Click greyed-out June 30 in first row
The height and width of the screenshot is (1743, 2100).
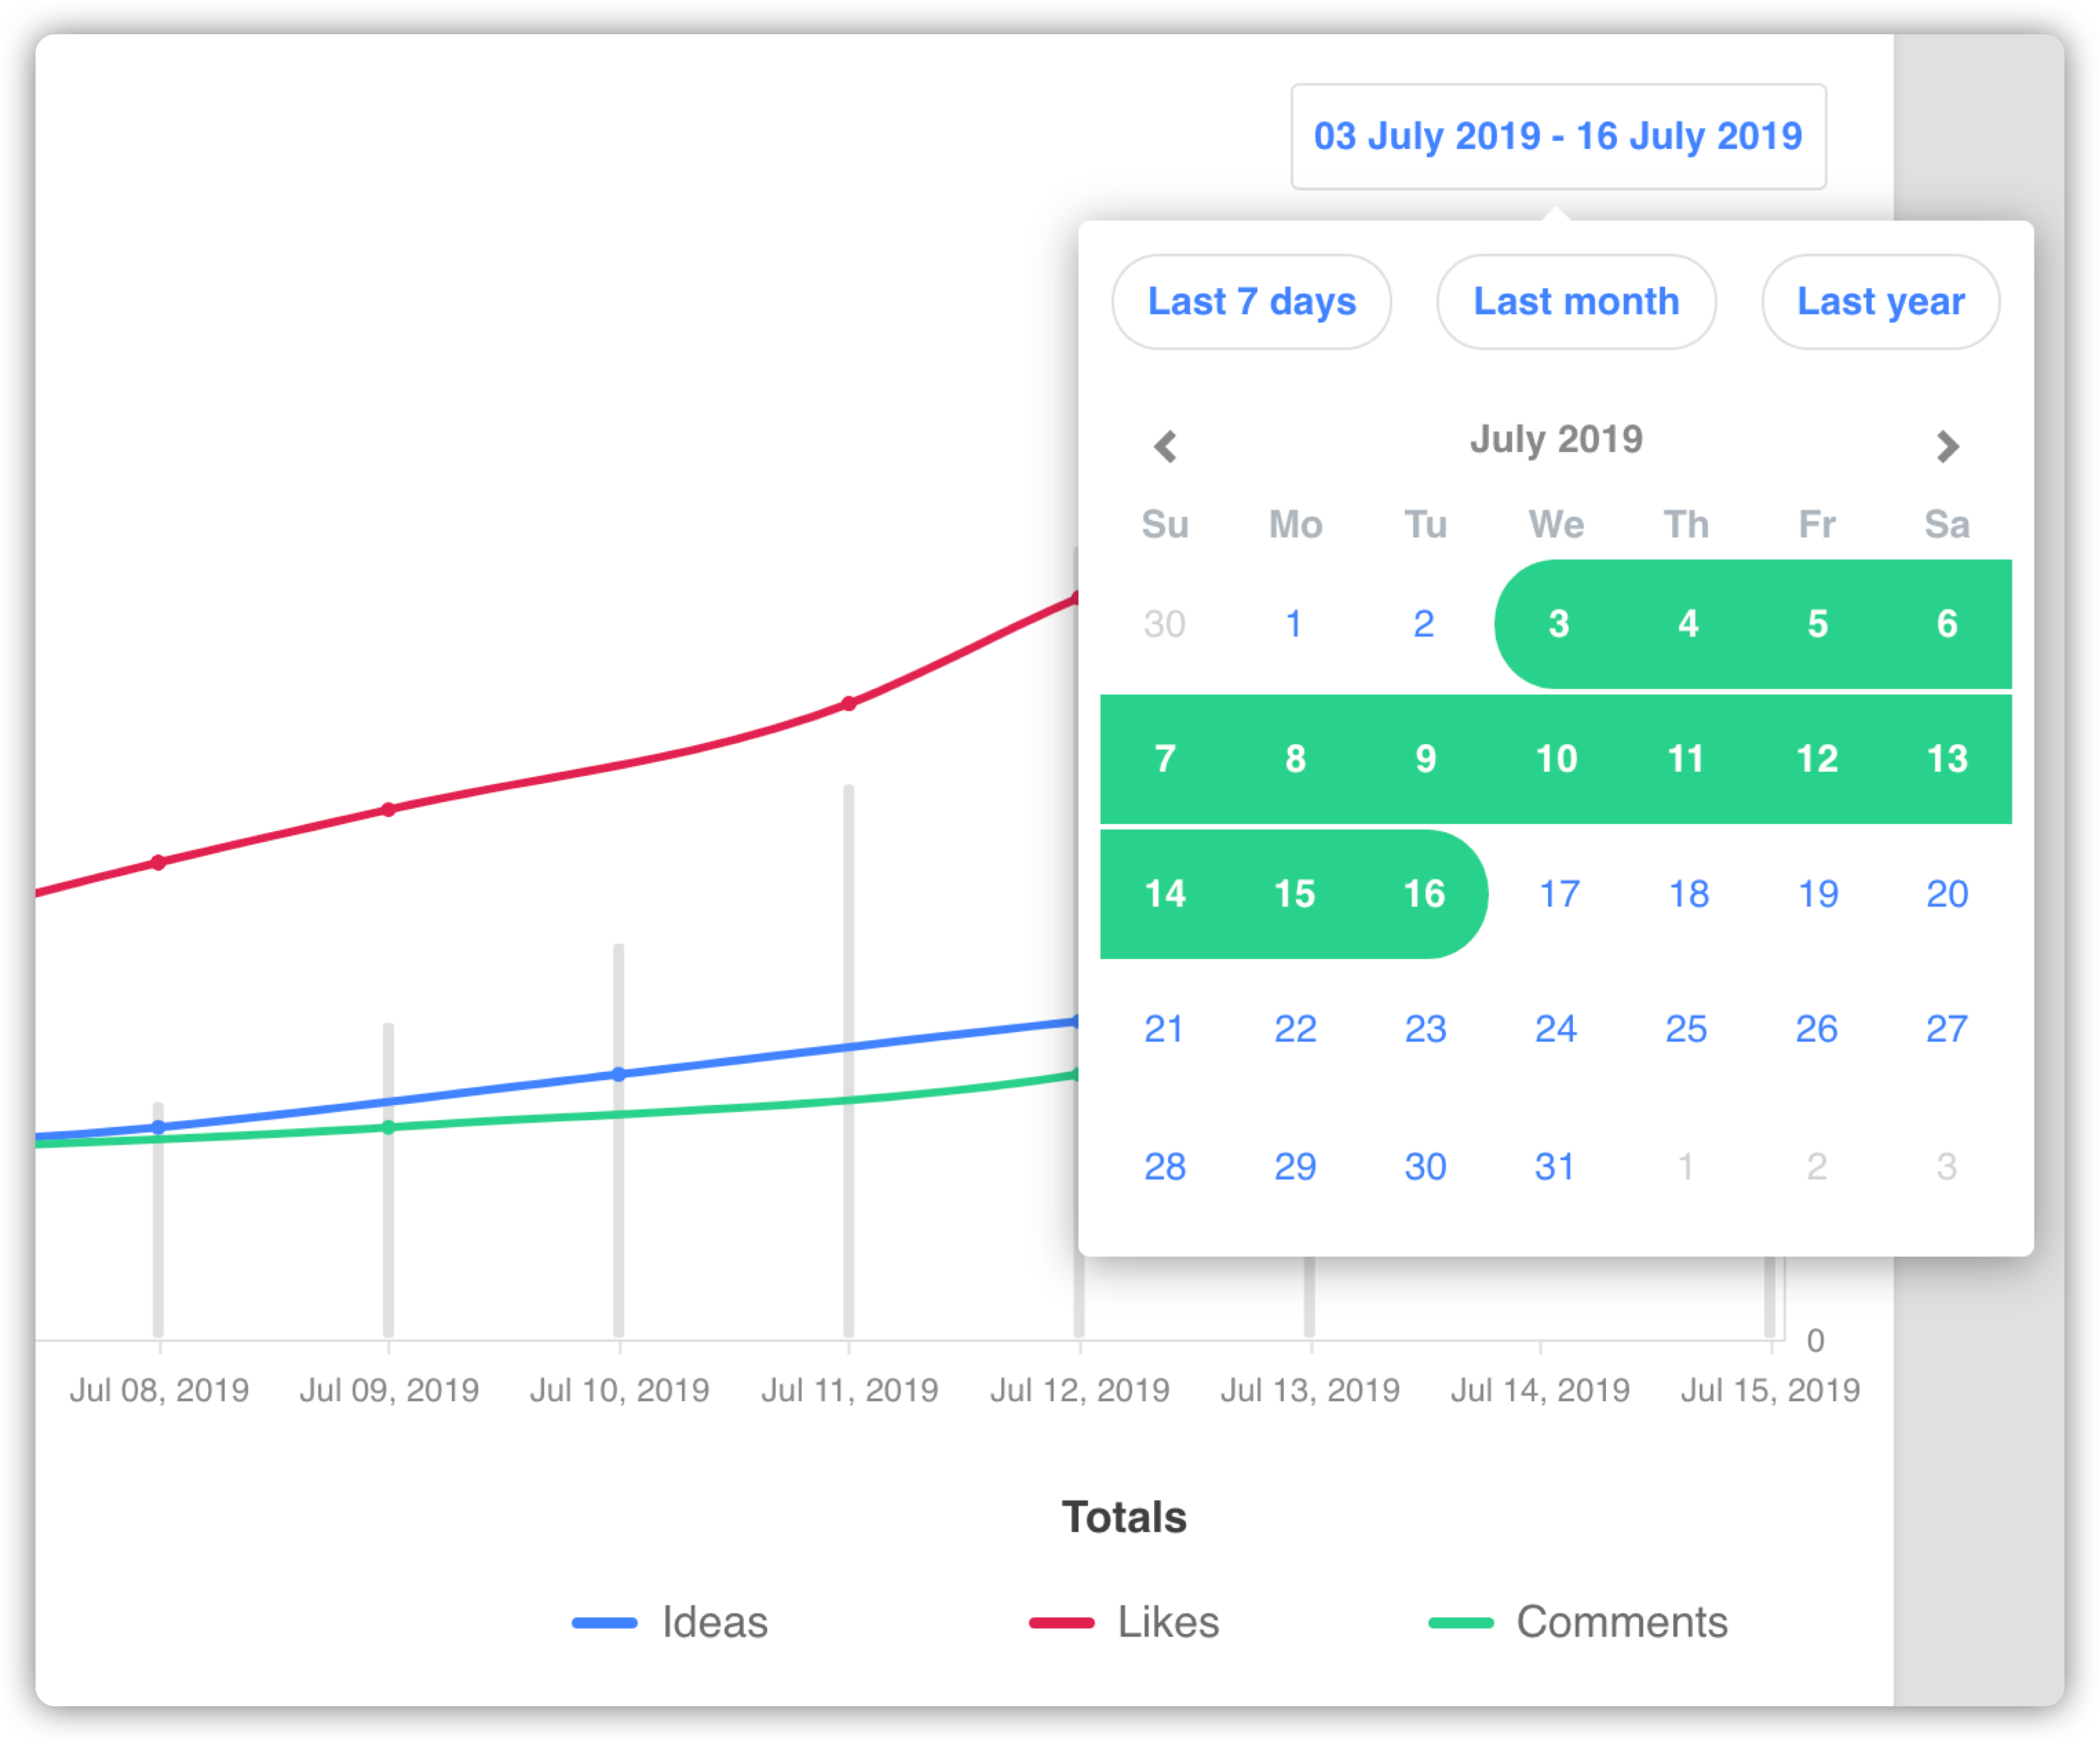1165,624
